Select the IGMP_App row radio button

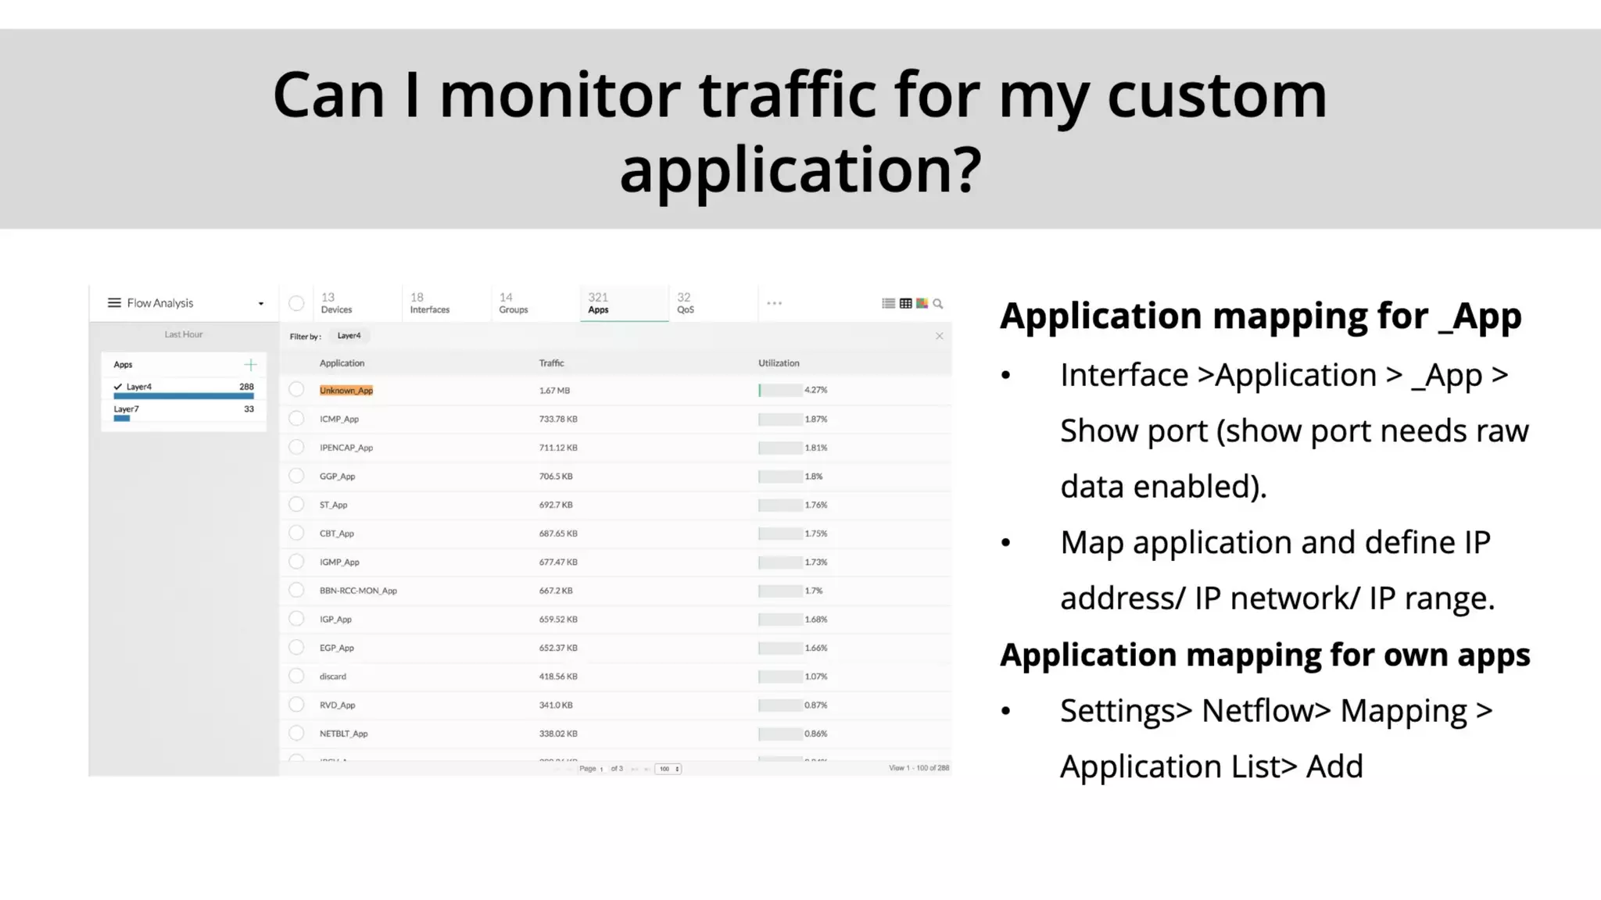pyautogui.click(x=296, y=561)
